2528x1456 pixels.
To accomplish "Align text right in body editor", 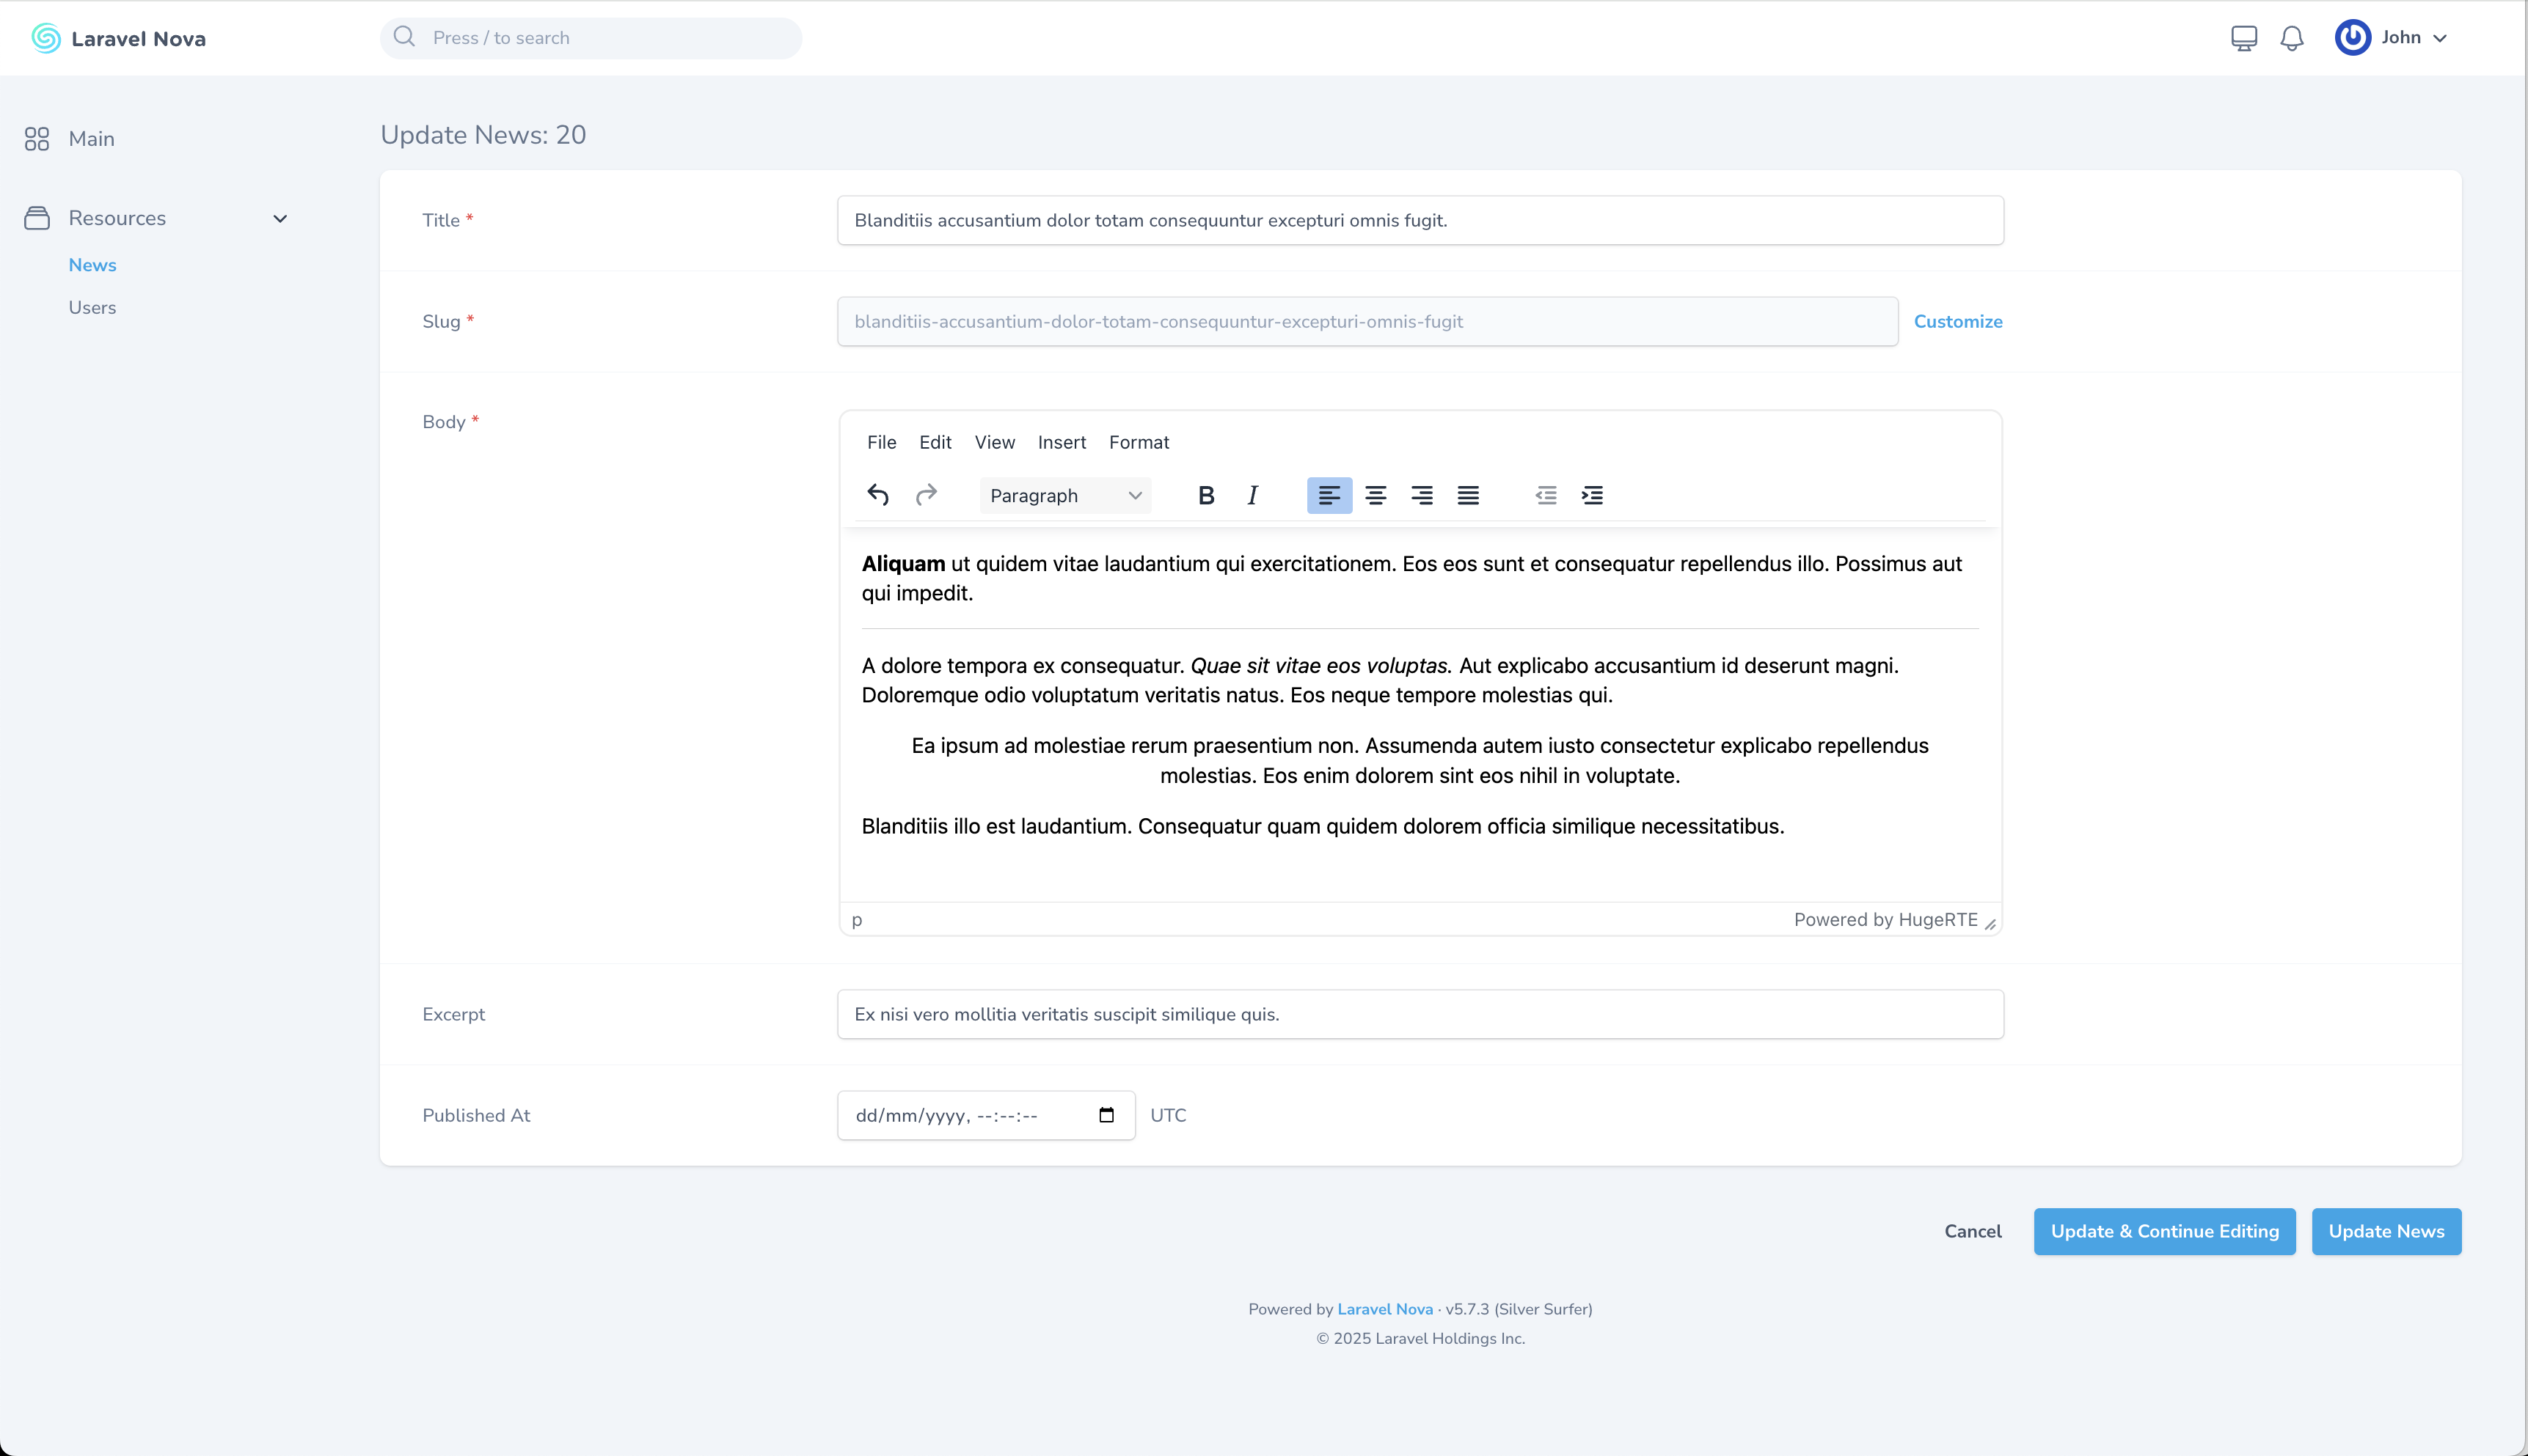I will (1422, 495).
